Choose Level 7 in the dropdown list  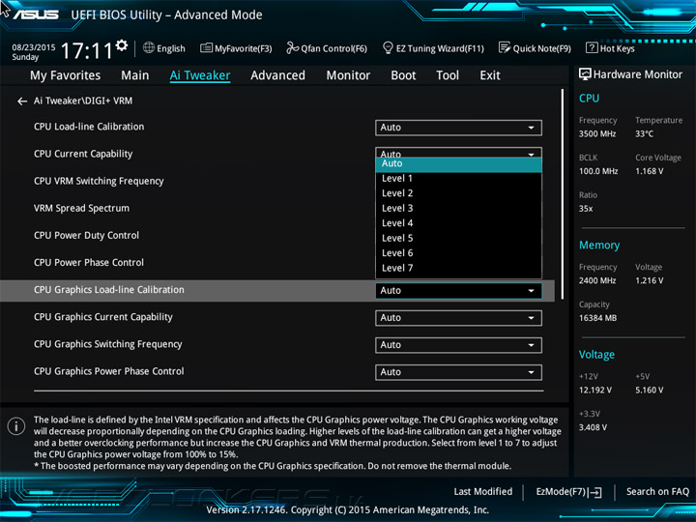pos(458,268)
